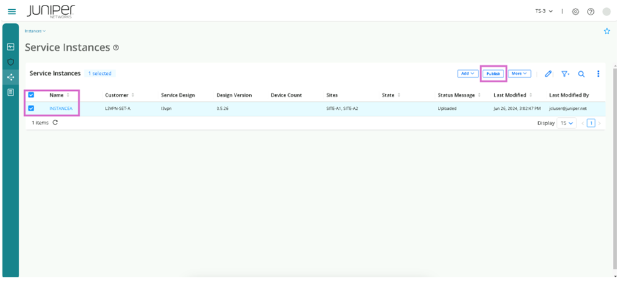Screen dimensions: 619x281
Task: Open the help question mark icon in header
Action: 591,12
